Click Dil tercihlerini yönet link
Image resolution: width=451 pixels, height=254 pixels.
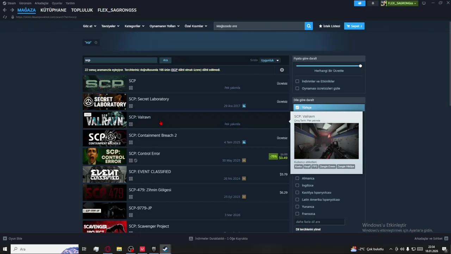pyautogui.click(x=308, y=230)
